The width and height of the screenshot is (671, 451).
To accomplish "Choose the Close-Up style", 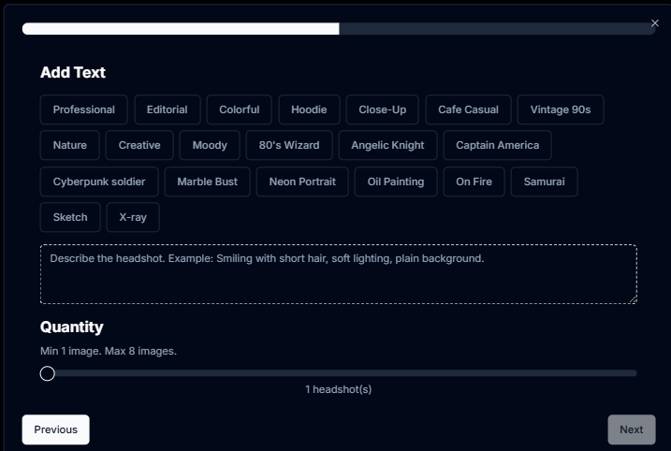I will pos(382,109).
